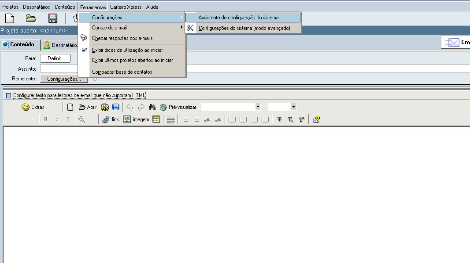
Task: Click the bulleted list icon
Action: tap(196, 119)
